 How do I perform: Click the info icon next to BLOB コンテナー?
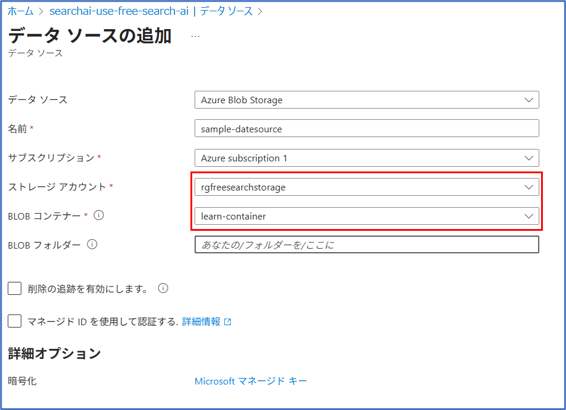point(99,215)
